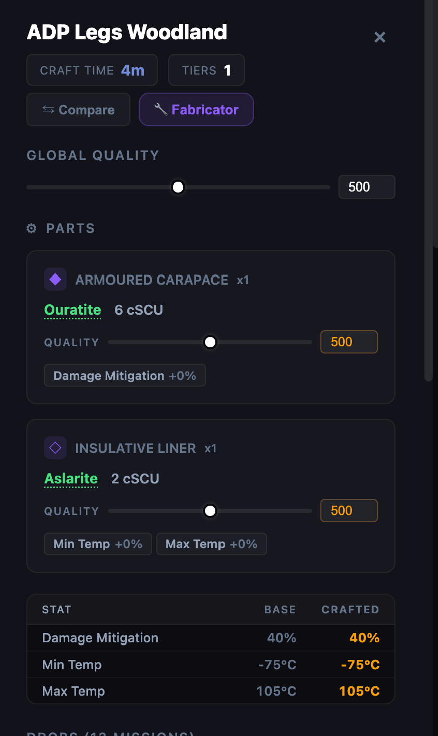This screenshot has height=736, width=438.
Task: Select the outlined diamond icon for Insulative Liner
Action: 55,448
